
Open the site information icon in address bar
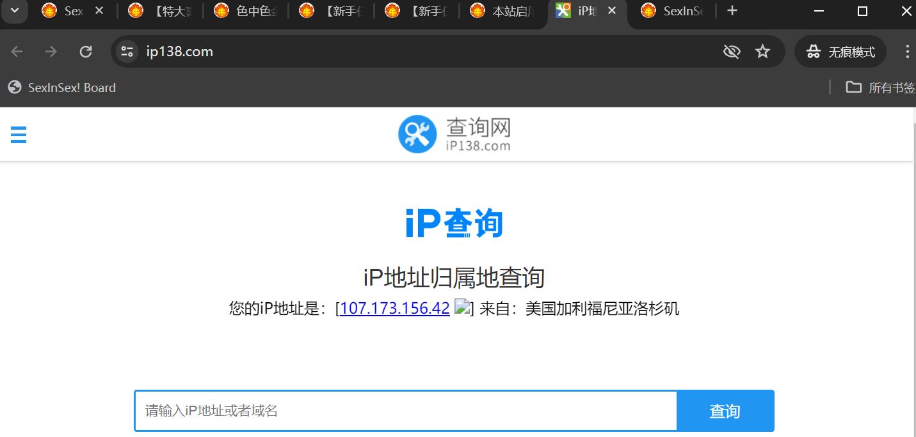[127, 52]
